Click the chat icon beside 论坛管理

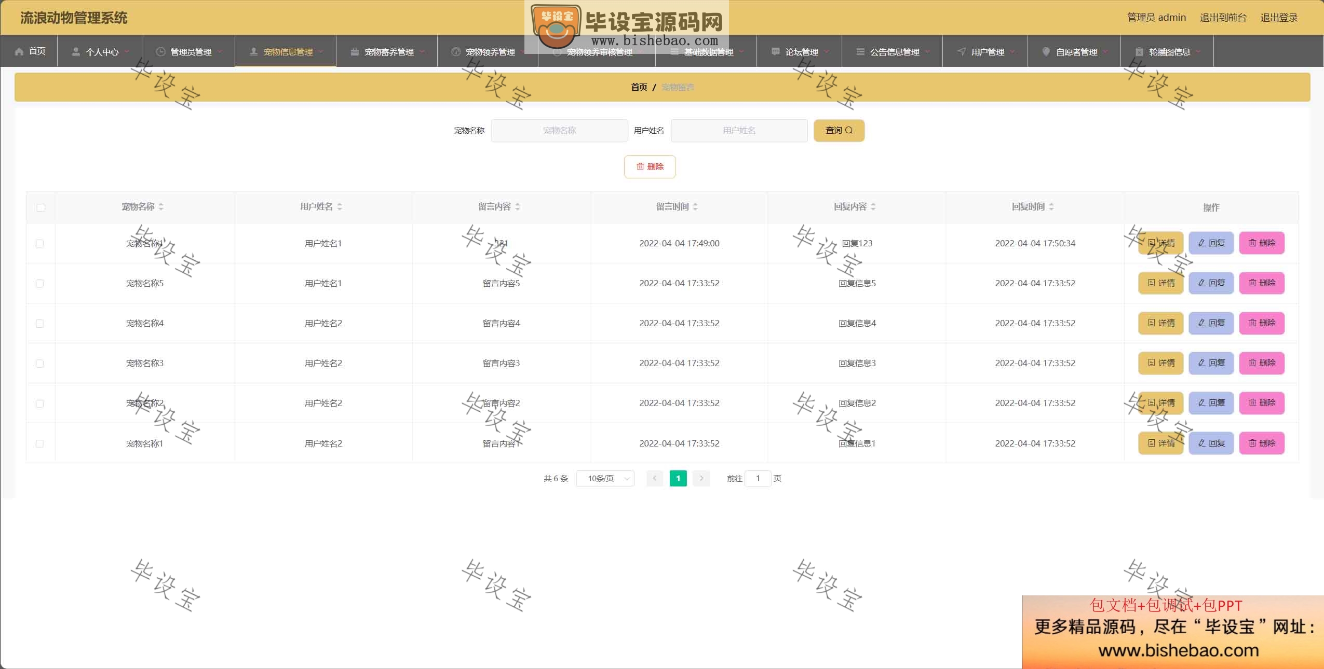pos(776,51)
